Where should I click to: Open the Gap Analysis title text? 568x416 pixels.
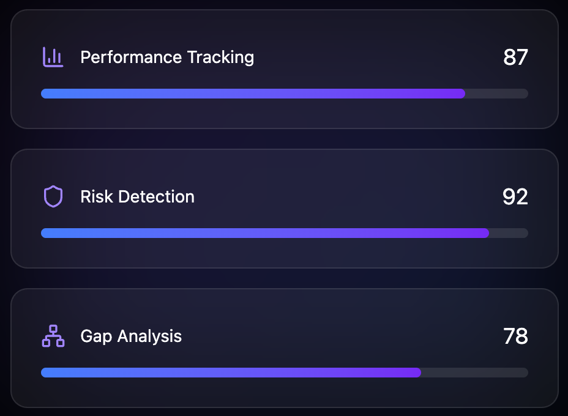pos(131,336)
